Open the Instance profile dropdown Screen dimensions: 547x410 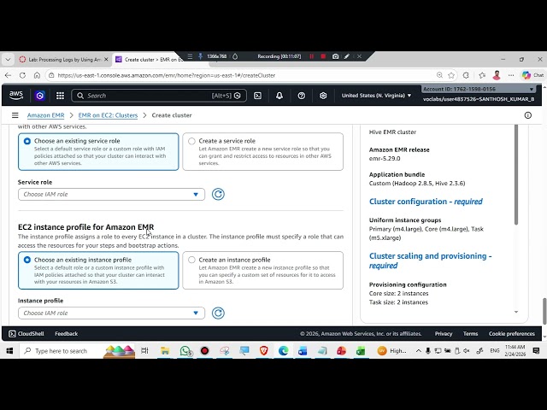coord(111,313)
